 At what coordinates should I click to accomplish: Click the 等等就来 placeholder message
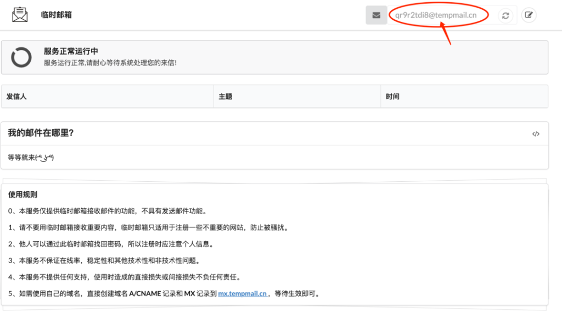pos(31,158)
